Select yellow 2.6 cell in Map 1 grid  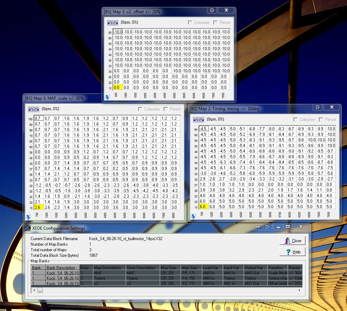point(39,207)
